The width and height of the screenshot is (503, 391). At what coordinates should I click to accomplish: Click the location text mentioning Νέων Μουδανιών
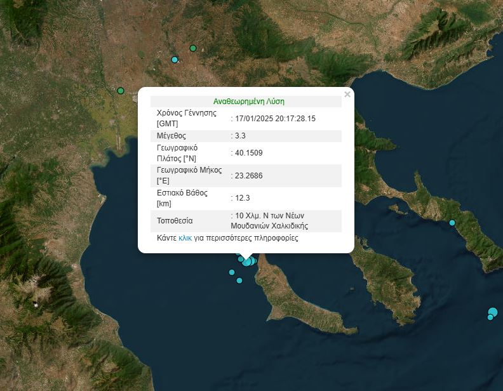pos(271,221)
